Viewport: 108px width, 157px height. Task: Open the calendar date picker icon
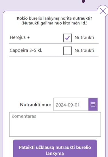coord(93,104)
